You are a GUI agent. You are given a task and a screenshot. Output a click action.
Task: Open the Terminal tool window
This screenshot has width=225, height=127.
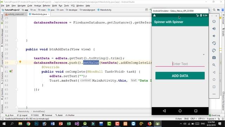coord(47,115)
